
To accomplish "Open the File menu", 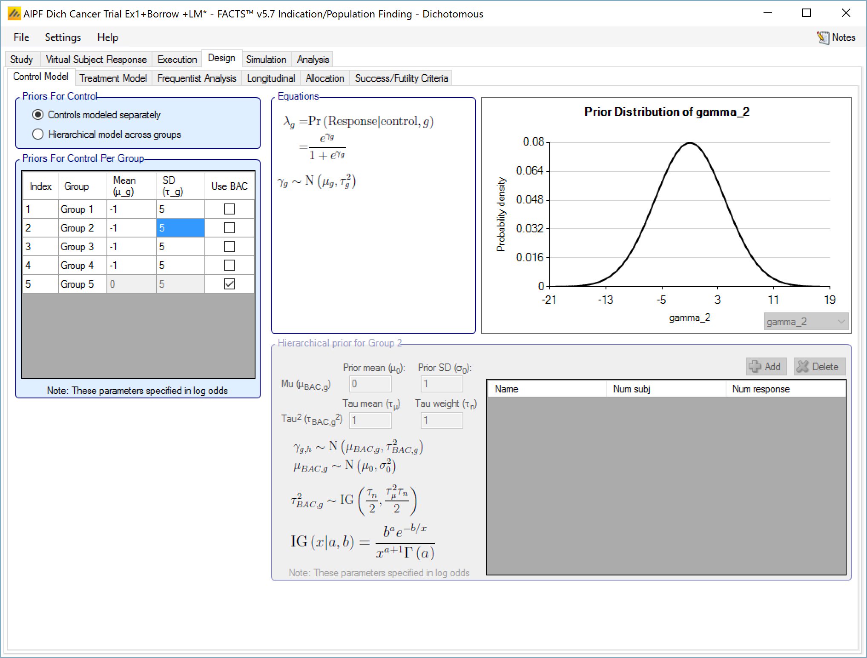I will tap(21, 37).
